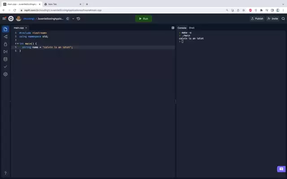Go back in browser
Image resolution: width=287 pixels, height=179 pixels.
click(x=4, y=10)
